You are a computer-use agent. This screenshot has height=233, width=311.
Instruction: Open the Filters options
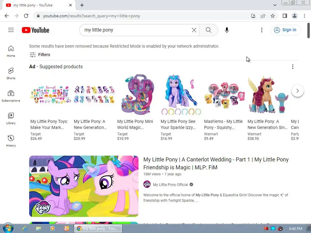40,55
